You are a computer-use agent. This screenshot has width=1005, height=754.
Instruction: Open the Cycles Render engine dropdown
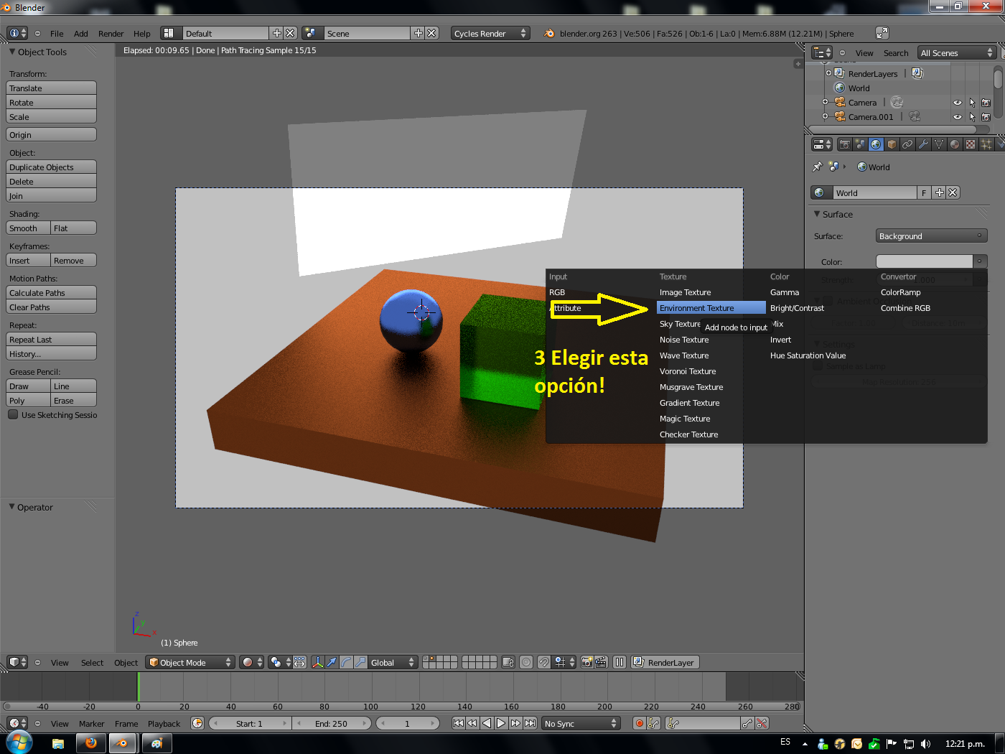(490, 33)
